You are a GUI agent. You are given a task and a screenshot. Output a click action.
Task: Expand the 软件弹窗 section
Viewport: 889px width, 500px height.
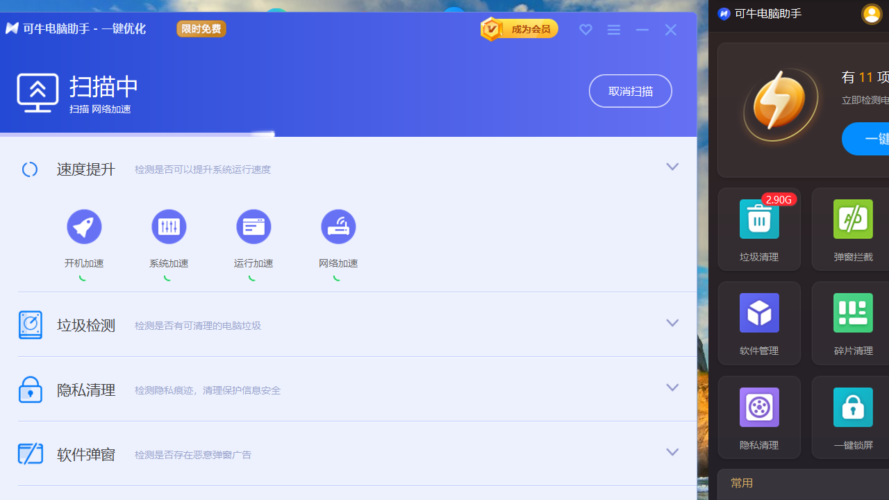click(x=672, y=451)
